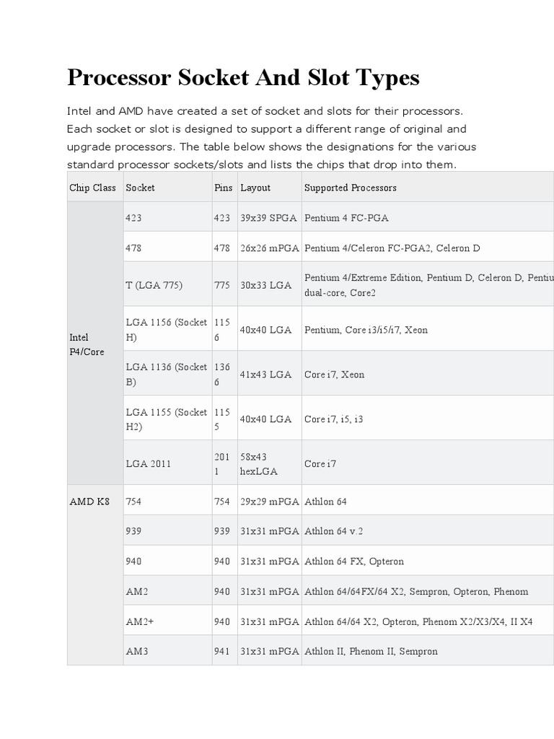Image resolution: width=554 pixels, height=739 pixels.
Task: Click the LGA 2011 socket cell
Action: click(x=148, y=464)
